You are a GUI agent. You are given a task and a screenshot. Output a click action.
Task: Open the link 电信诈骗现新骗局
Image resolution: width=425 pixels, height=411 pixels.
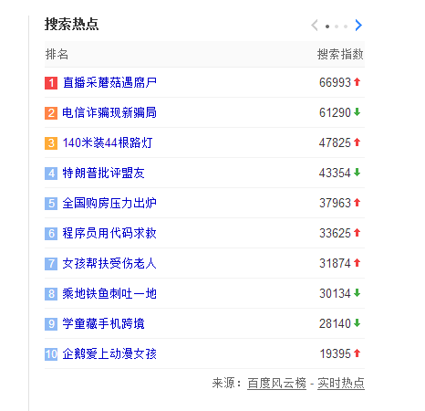[109, 112]
